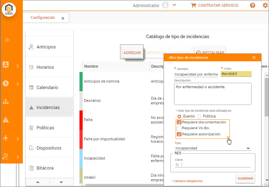Click the help question mark icon
The width and height of the screenshot is (269, 187).
pyautogui.click(x=253, y=5)
